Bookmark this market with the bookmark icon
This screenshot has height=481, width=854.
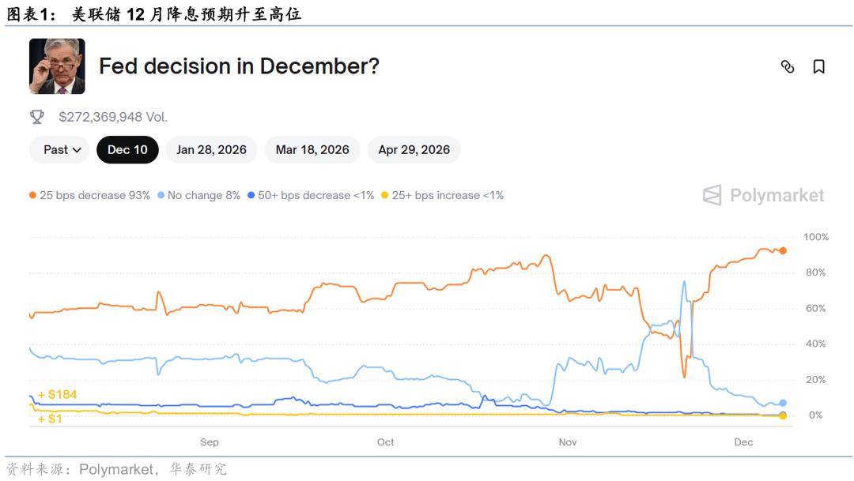click(819, 67)
